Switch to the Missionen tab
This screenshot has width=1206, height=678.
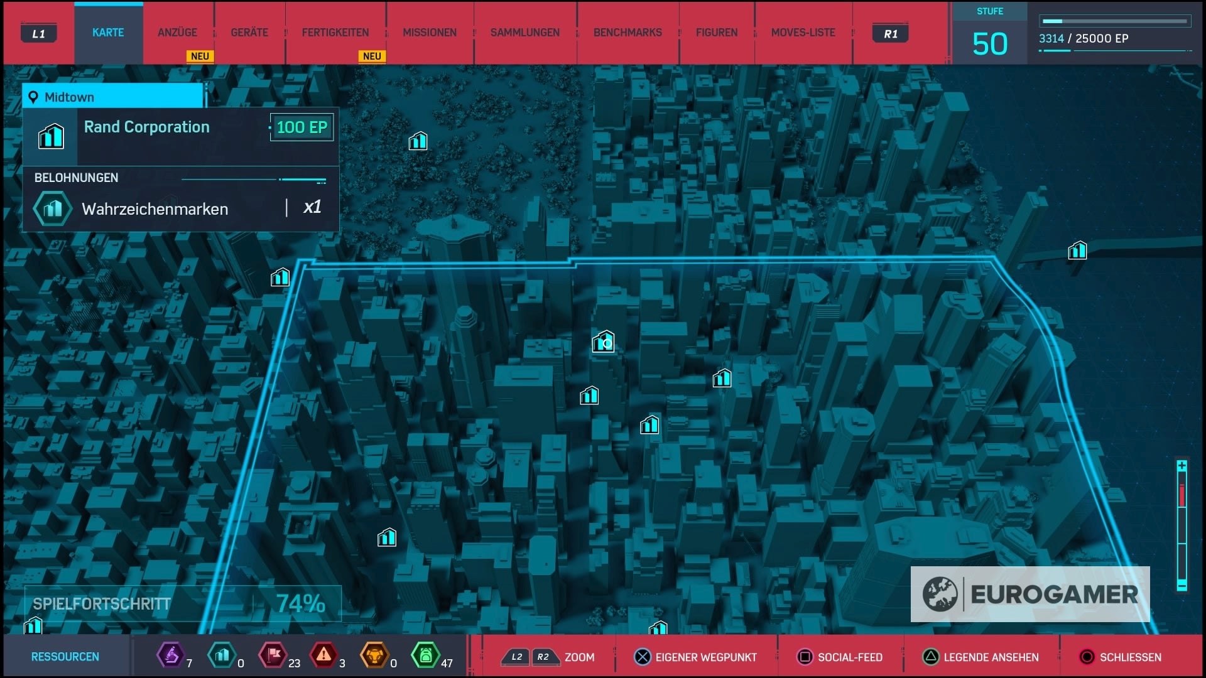(x=430, y=33)
